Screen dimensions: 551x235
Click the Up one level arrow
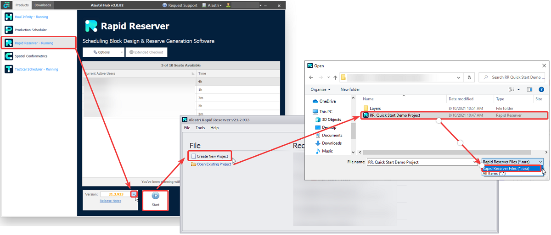coord(335,77)
